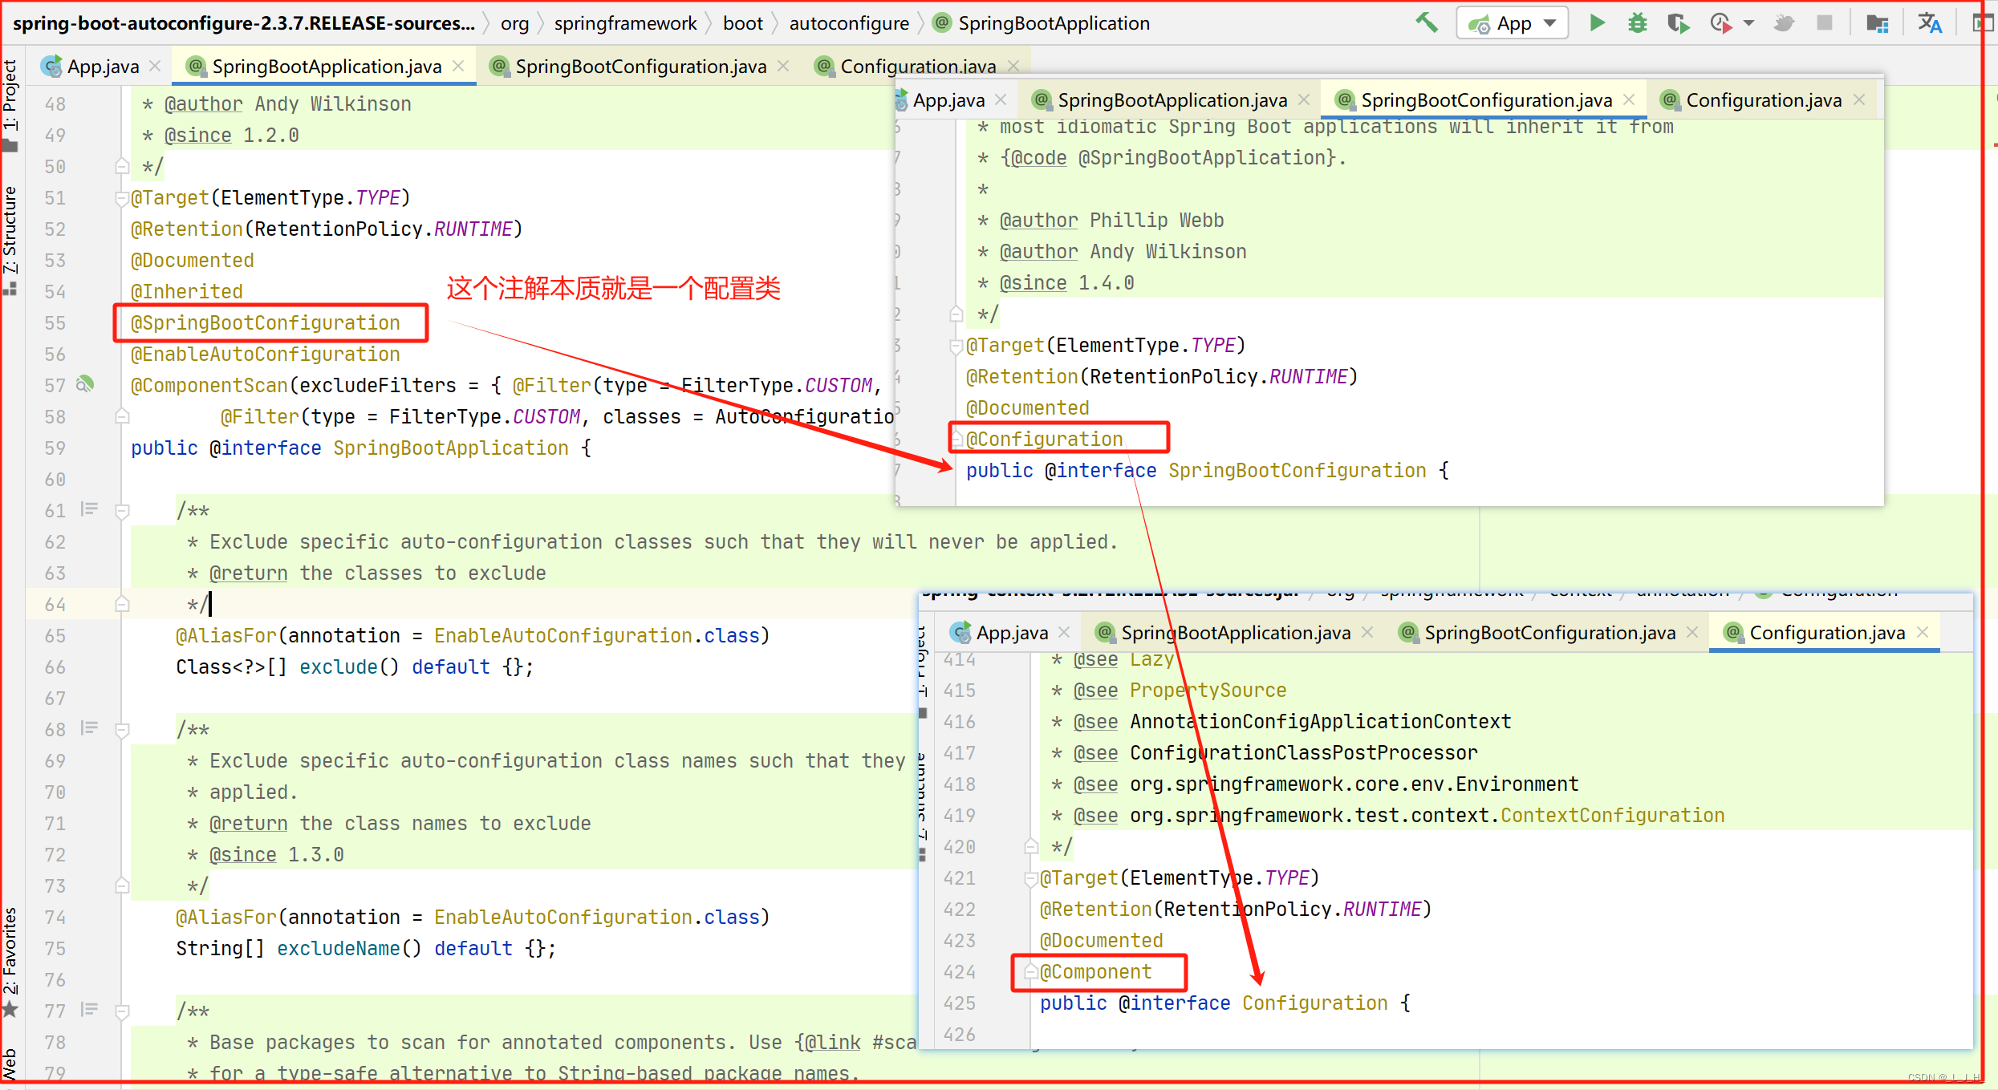Open the Z: Structure tool window

[10, 241]
